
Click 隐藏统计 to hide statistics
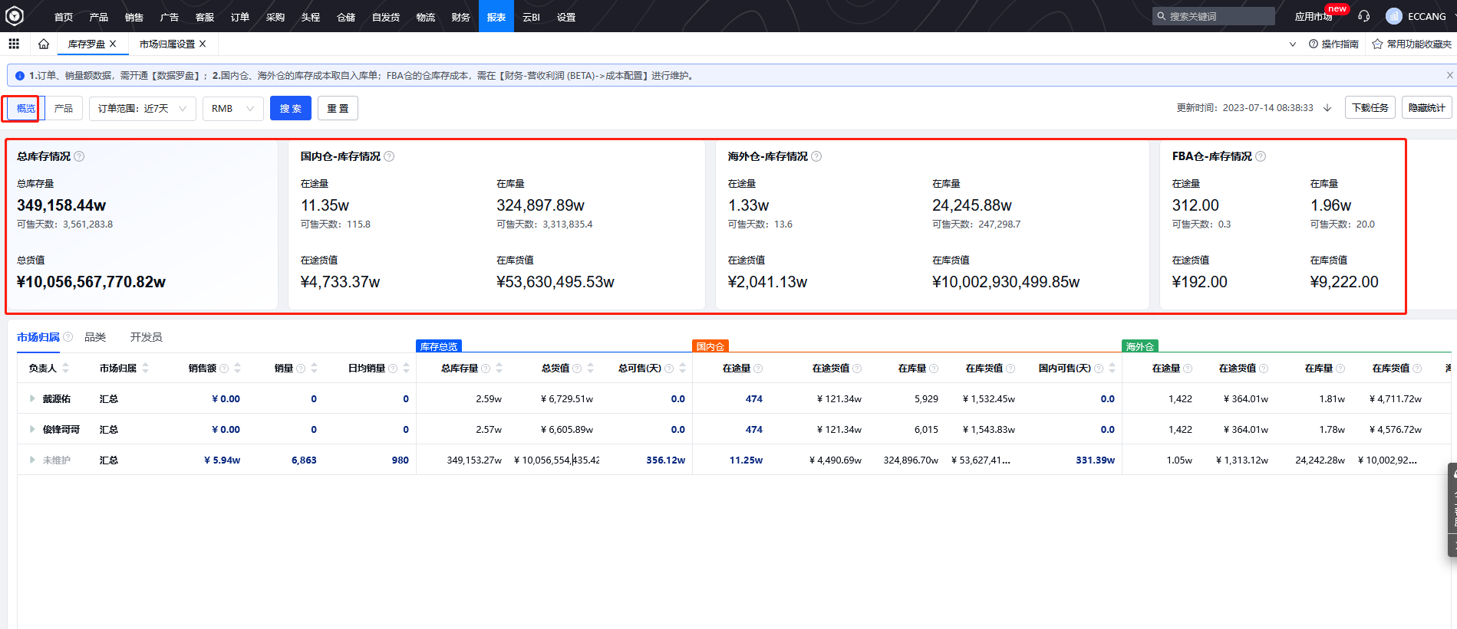coord(1426,108)
